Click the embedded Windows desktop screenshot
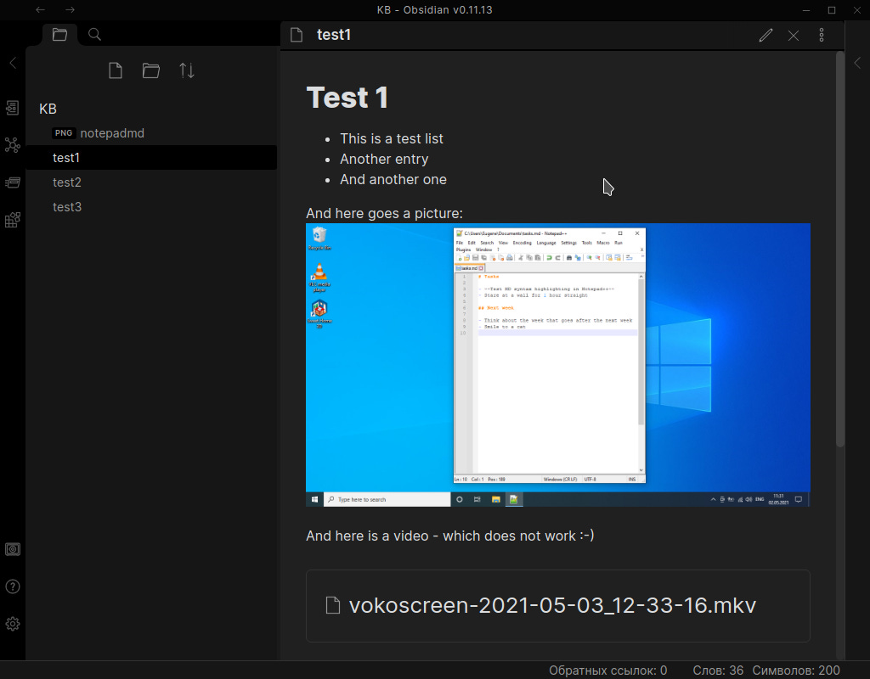The height and width of the screenshot is (679, 870). [557, 363]
